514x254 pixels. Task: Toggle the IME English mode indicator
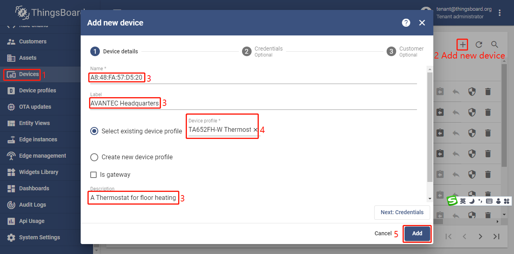[x=462, y=201]
